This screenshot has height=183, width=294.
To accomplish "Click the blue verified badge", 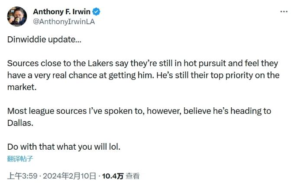I will pyautogui.click(x=97, y=12).
